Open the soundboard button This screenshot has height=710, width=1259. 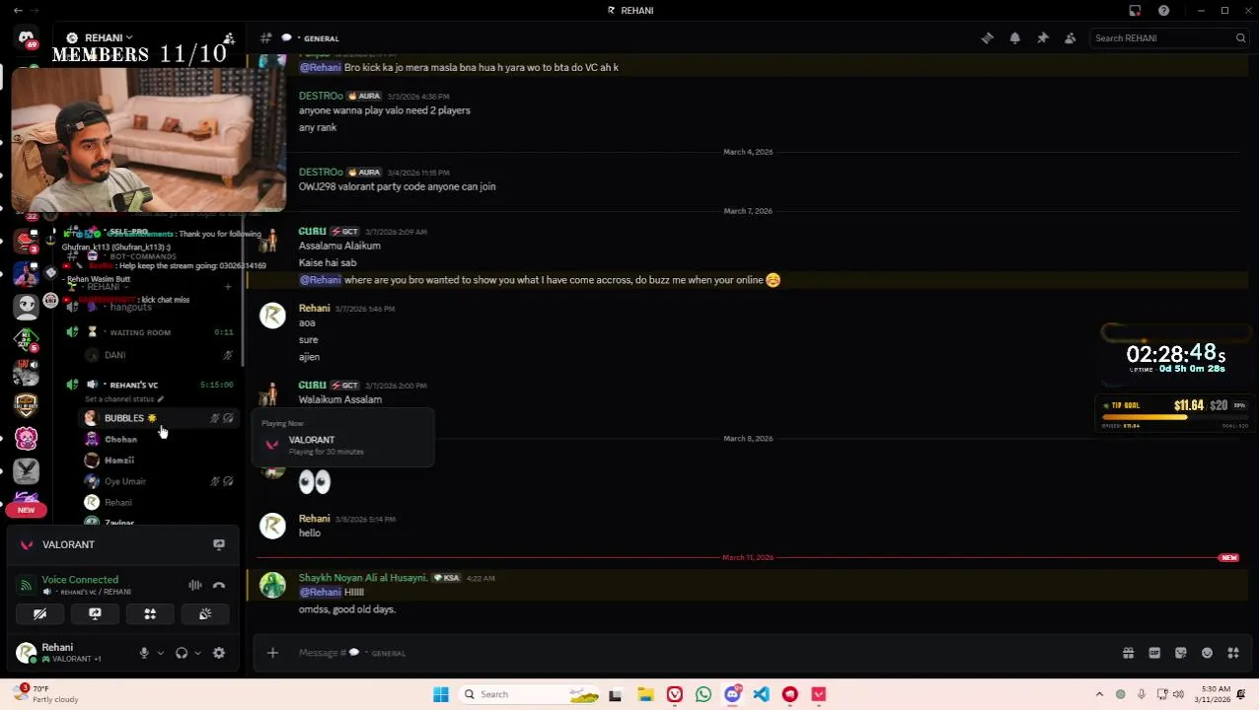205,613
